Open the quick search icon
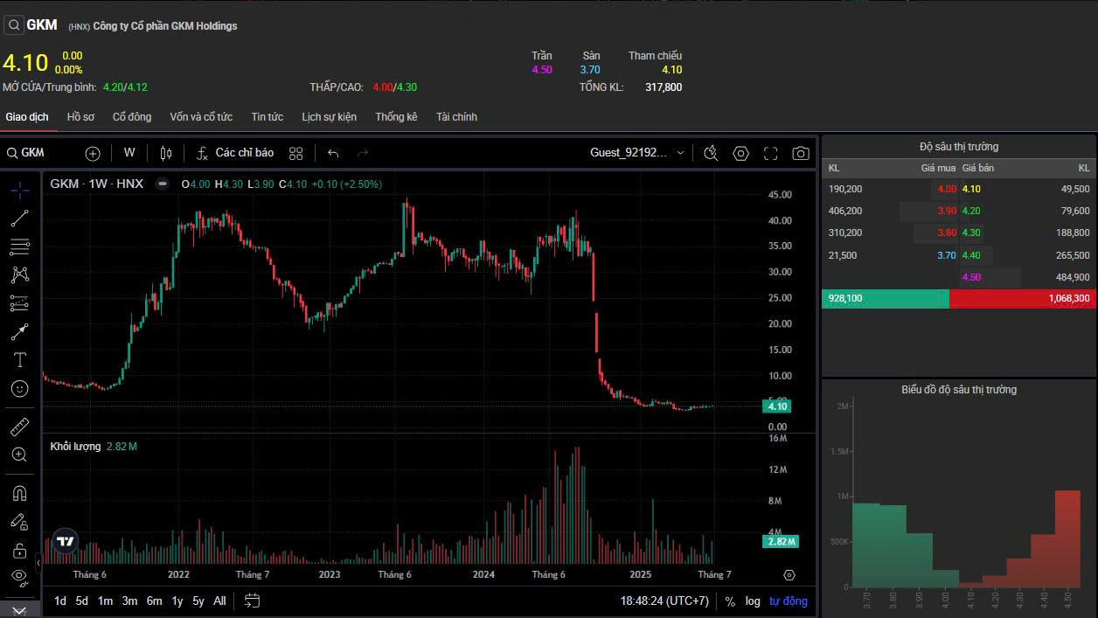The width and height of the screenshot is (1098, 618). point(711,153)
